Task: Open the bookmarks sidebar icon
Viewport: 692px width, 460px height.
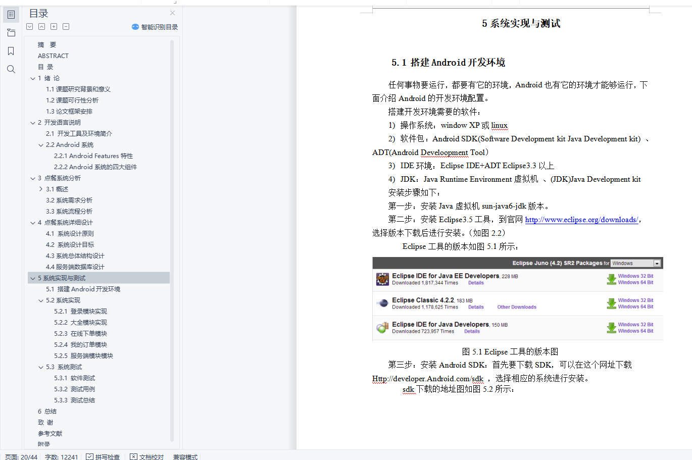Action: (11, 51)
